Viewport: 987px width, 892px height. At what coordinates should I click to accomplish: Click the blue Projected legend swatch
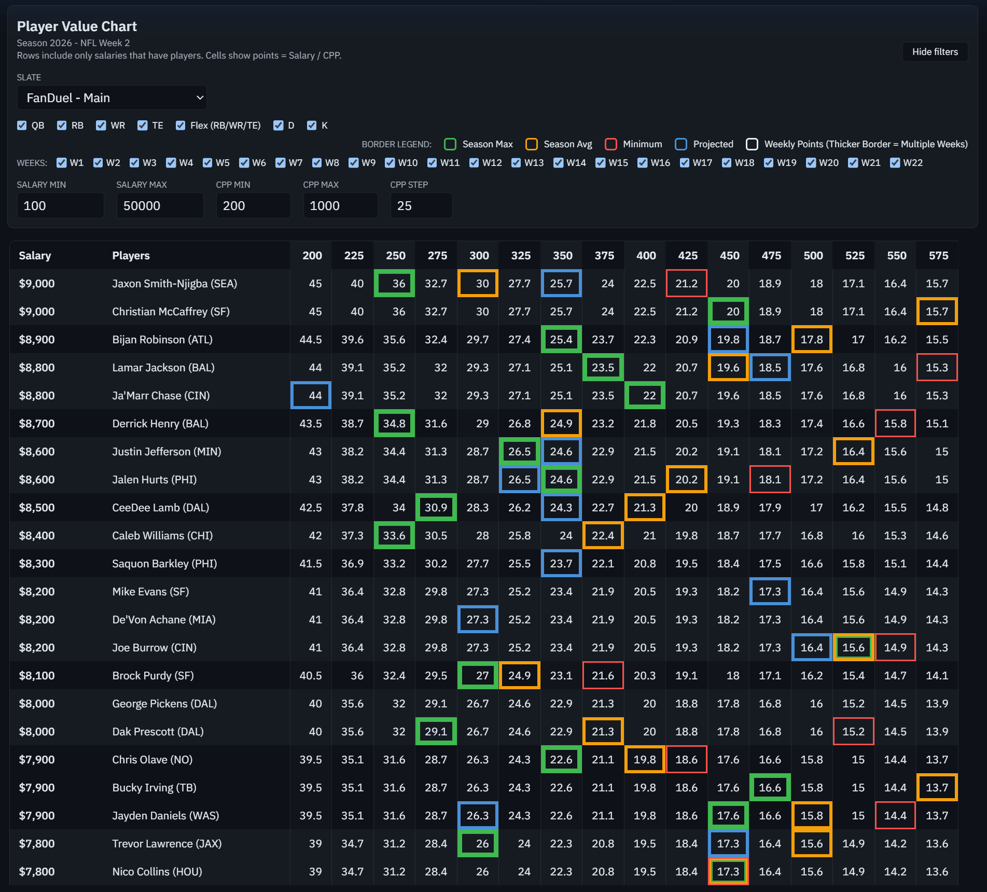(x=681, y=144)
